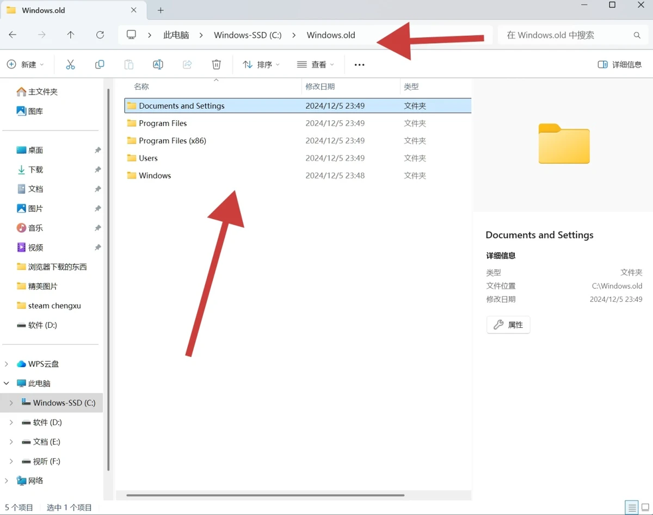Go up one folder level
653x515 pixels.
71,35
